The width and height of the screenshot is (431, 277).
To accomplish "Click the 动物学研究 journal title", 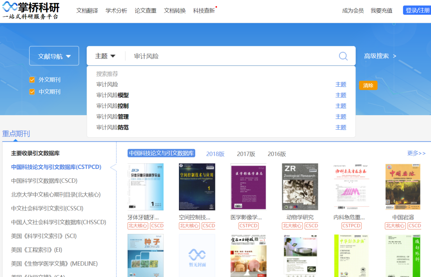I will 300,218.
